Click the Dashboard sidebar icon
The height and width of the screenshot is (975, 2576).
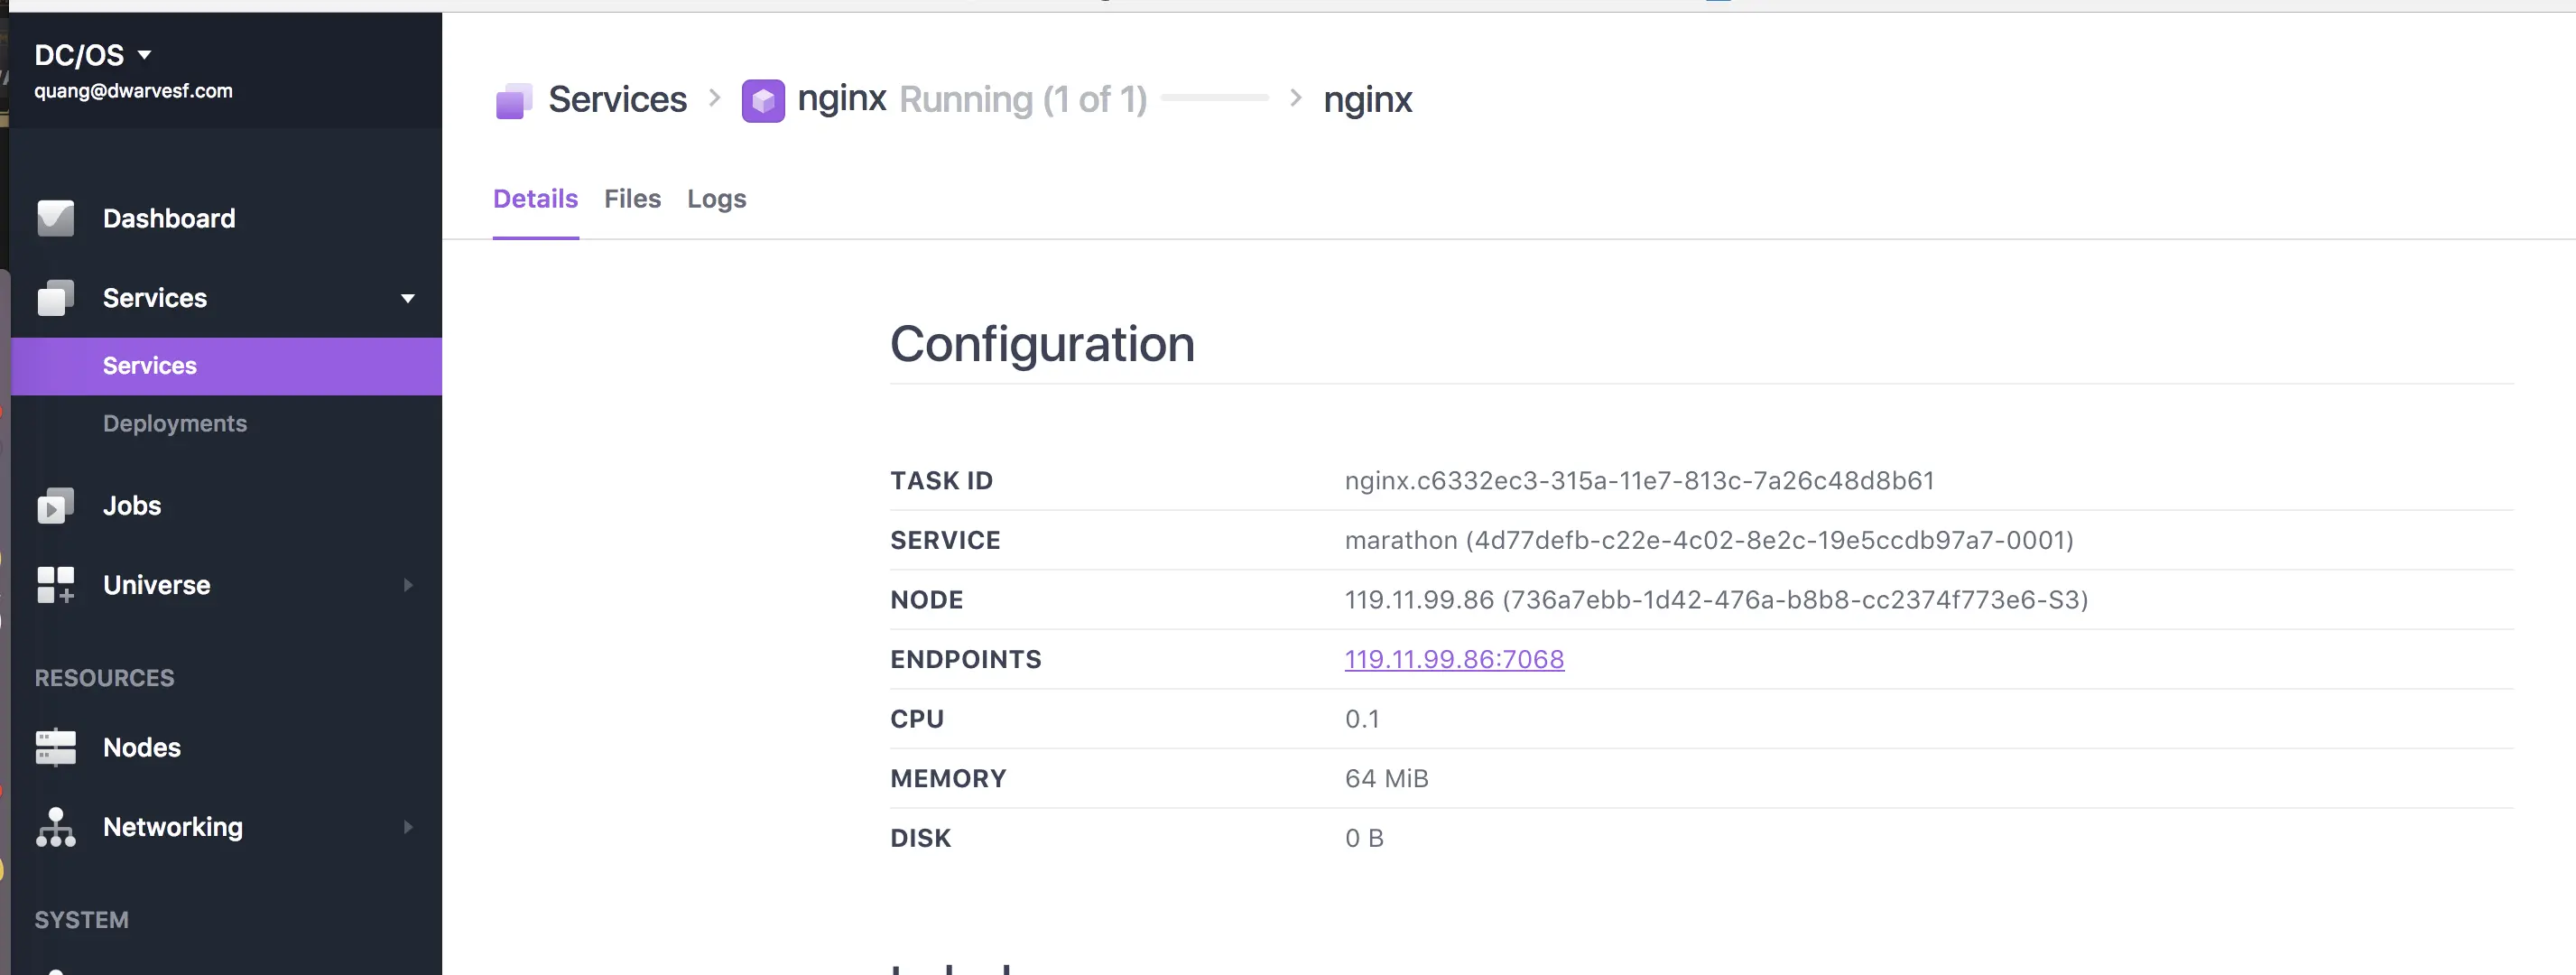coord(55,218)
